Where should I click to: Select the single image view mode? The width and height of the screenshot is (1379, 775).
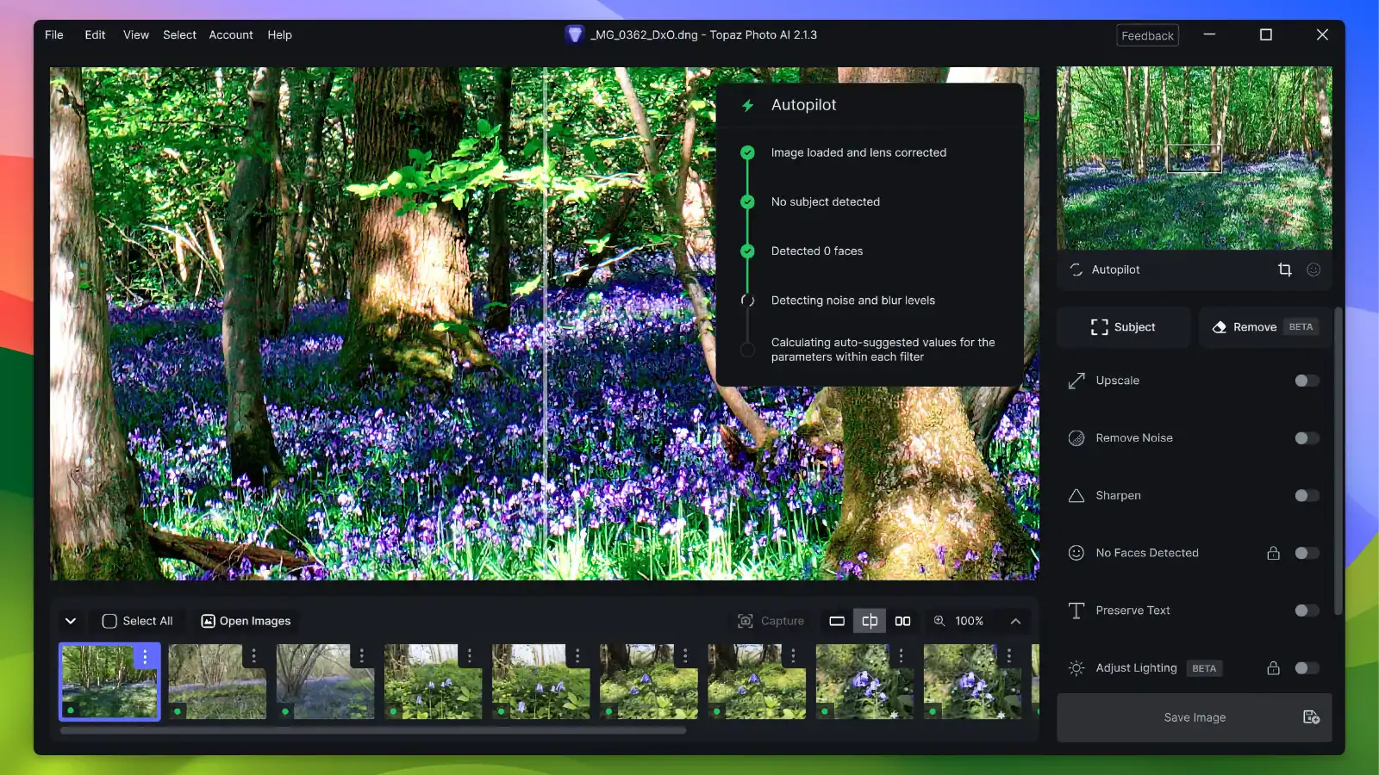(835, 620)
